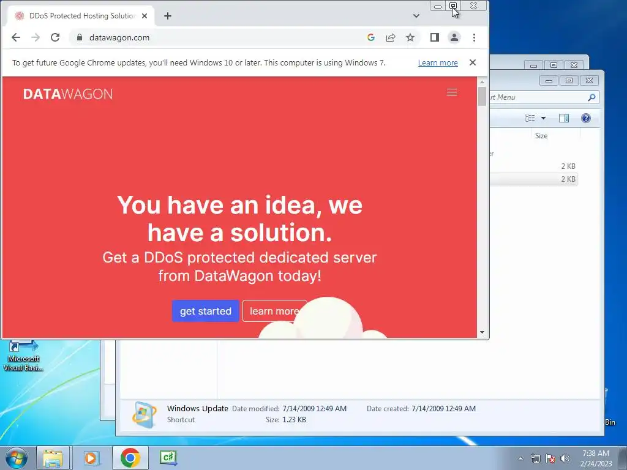Go back in Chrome

(x=15, y=37)
